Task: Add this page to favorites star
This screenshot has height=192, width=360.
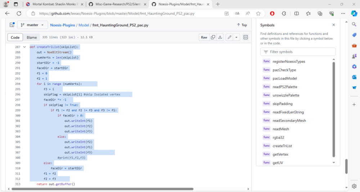Action: 258,13
